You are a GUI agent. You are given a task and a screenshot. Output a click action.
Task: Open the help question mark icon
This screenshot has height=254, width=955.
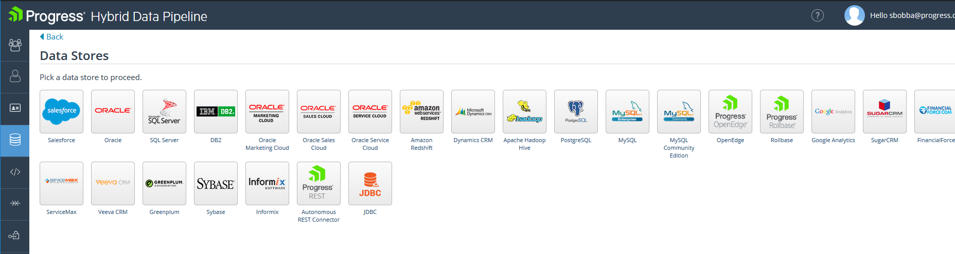817,15
